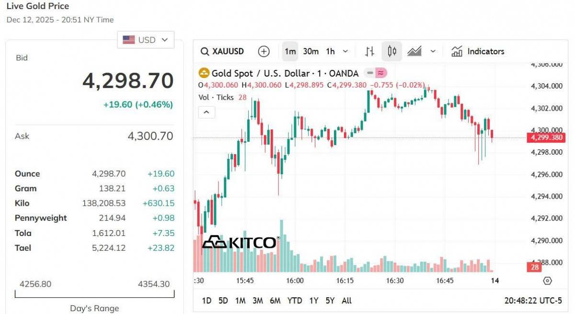Open the USD currency dropdown

(x=146, y=40)
